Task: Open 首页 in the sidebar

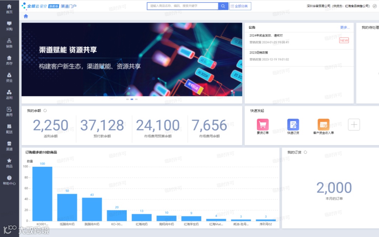Action: [x=9, y=9]
